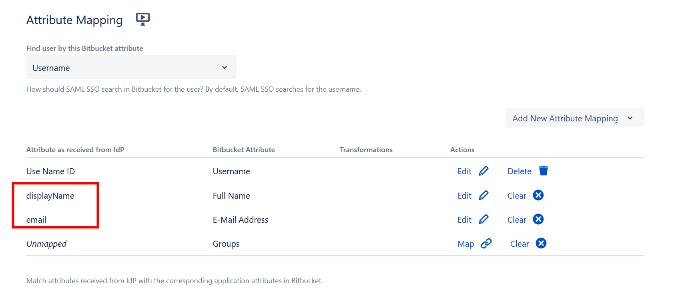Click the pencil icon for Full Name row
Image resolution: width=680 pixels, height=302 pixels.
483,195
